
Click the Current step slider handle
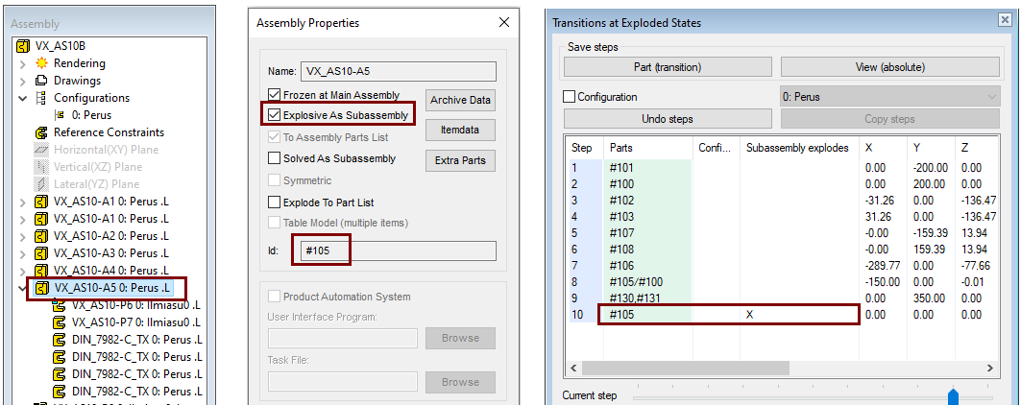(953, 396)
